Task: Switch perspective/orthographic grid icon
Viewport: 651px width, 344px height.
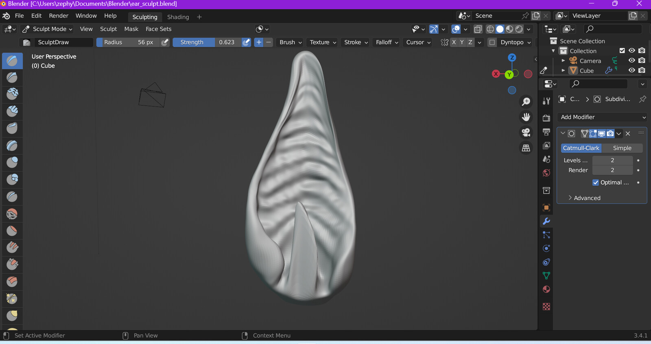Action: [x=526, y=148]
